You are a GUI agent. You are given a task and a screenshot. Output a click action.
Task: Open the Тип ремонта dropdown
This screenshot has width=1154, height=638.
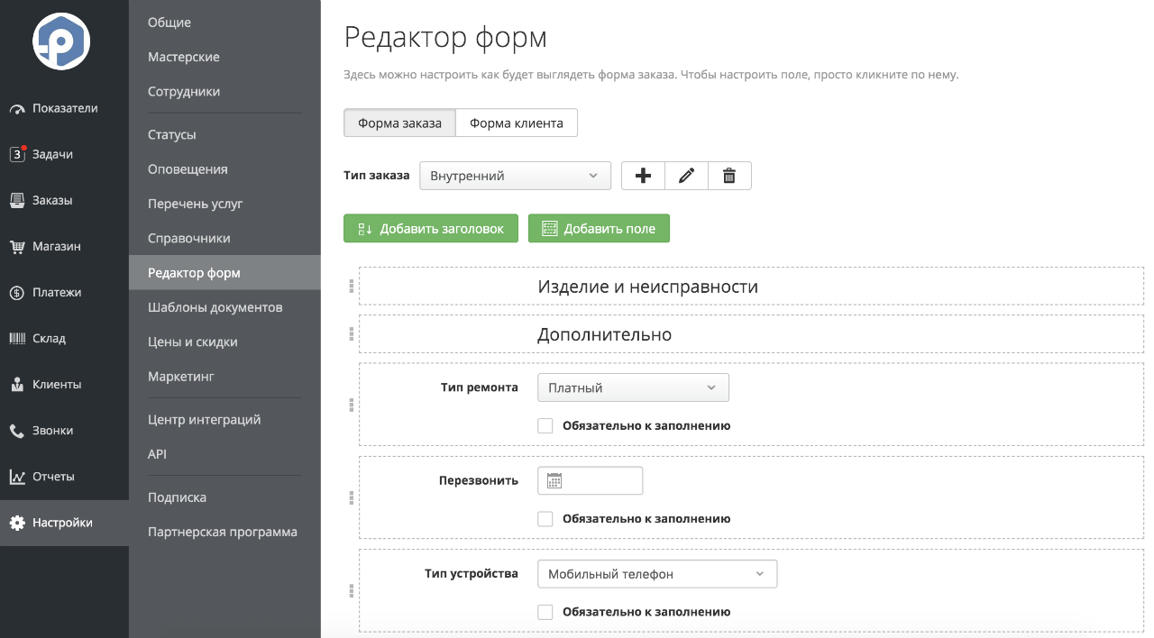(x=633, y=387)
